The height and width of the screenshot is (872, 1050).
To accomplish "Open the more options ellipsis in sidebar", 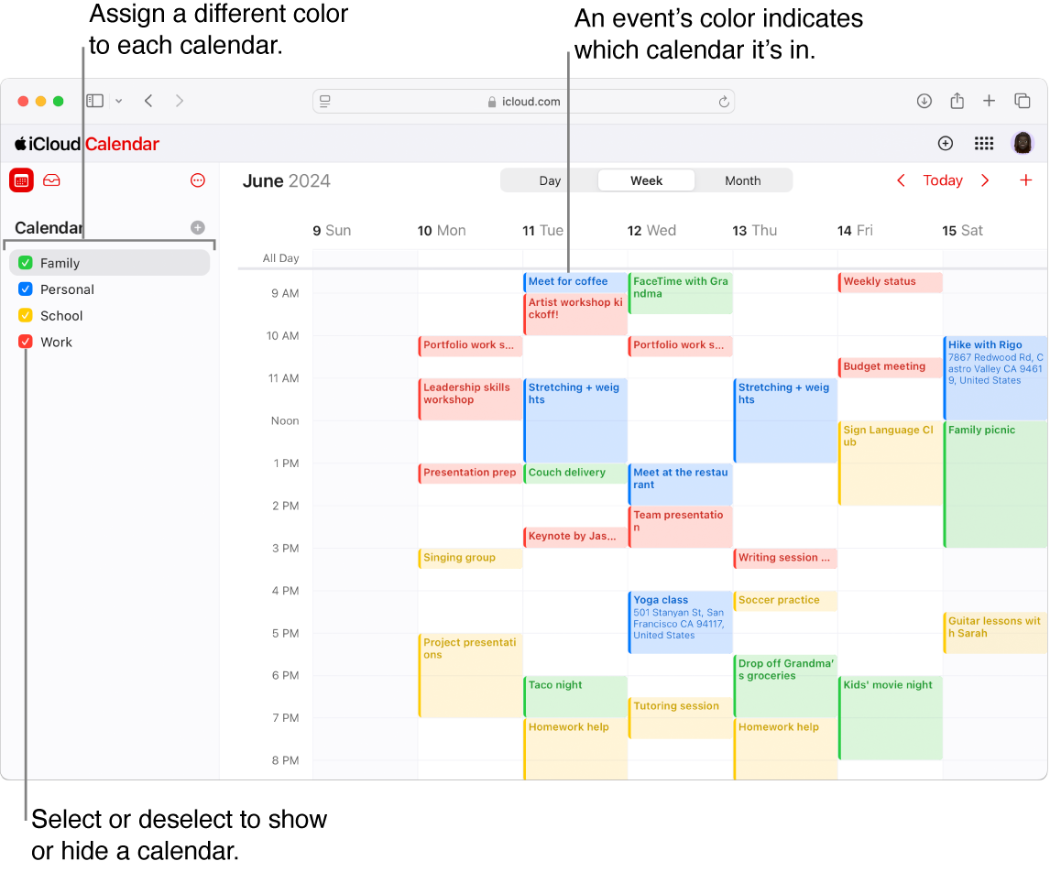I will point(198,180).
